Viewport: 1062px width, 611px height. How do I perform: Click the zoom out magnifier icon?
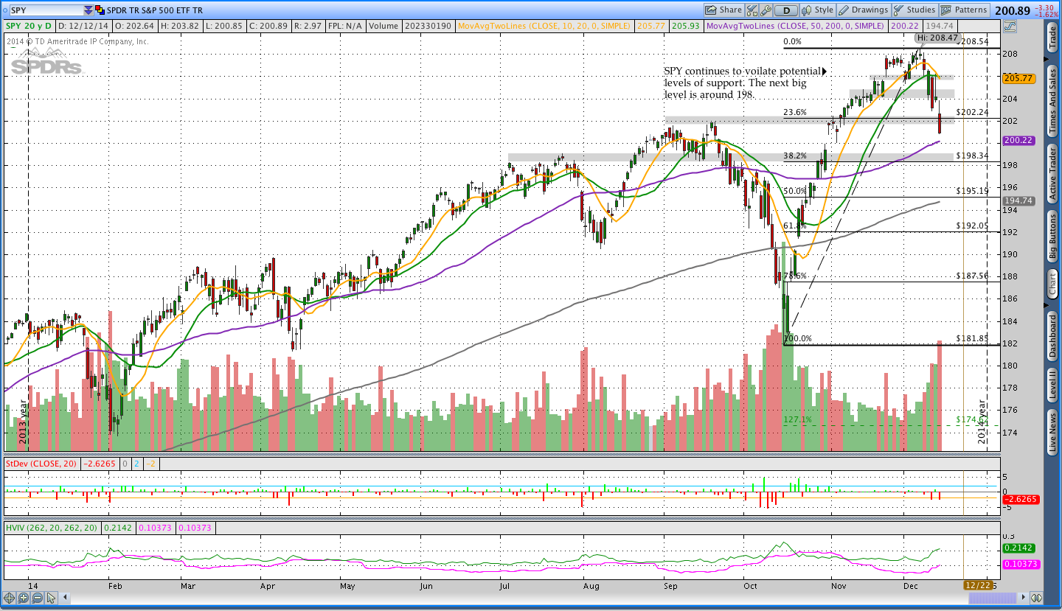[36, 598]
